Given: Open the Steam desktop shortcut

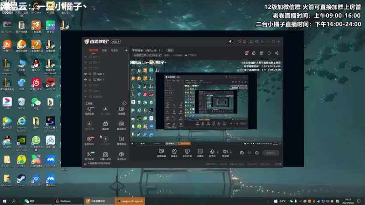Looking at the screenshot, I should (x=21, y=180).
